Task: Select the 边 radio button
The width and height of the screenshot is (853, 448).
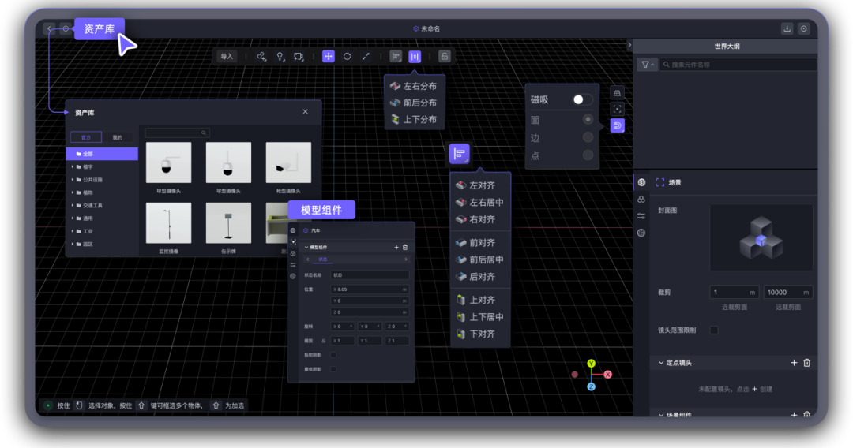Action: click(x=588, y=137)
